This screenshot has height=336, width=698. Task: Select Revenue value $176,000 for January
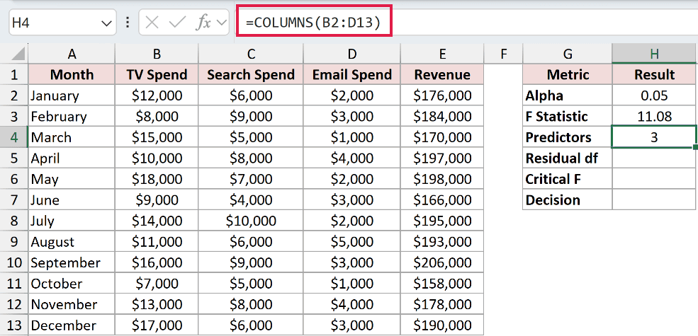pos(442,95)
